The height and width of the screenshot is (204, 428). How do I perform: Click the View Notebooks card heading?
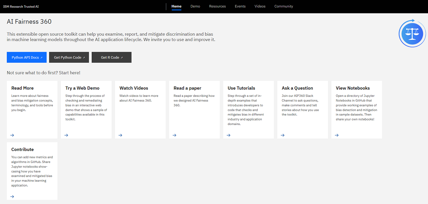tap(353, 88)
